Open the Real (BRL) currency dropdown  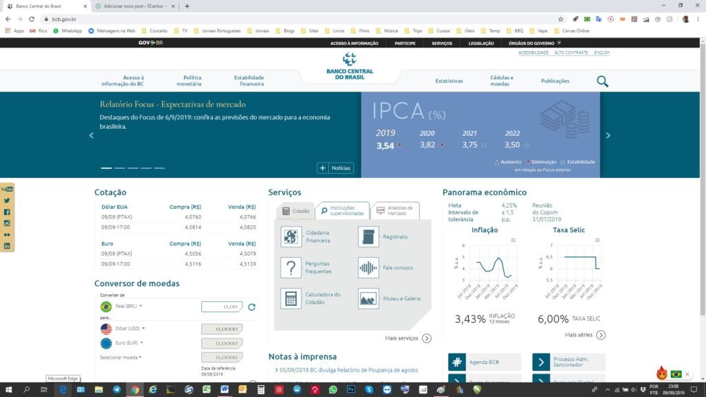point(129,306)
